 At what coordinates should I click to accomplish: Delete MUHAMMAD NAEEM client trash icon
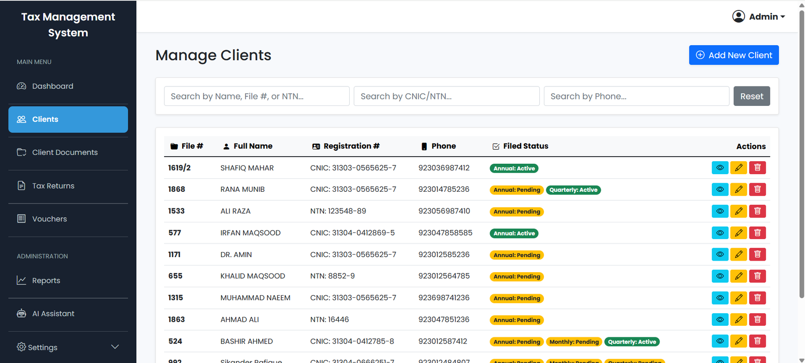tap(757, 298)
